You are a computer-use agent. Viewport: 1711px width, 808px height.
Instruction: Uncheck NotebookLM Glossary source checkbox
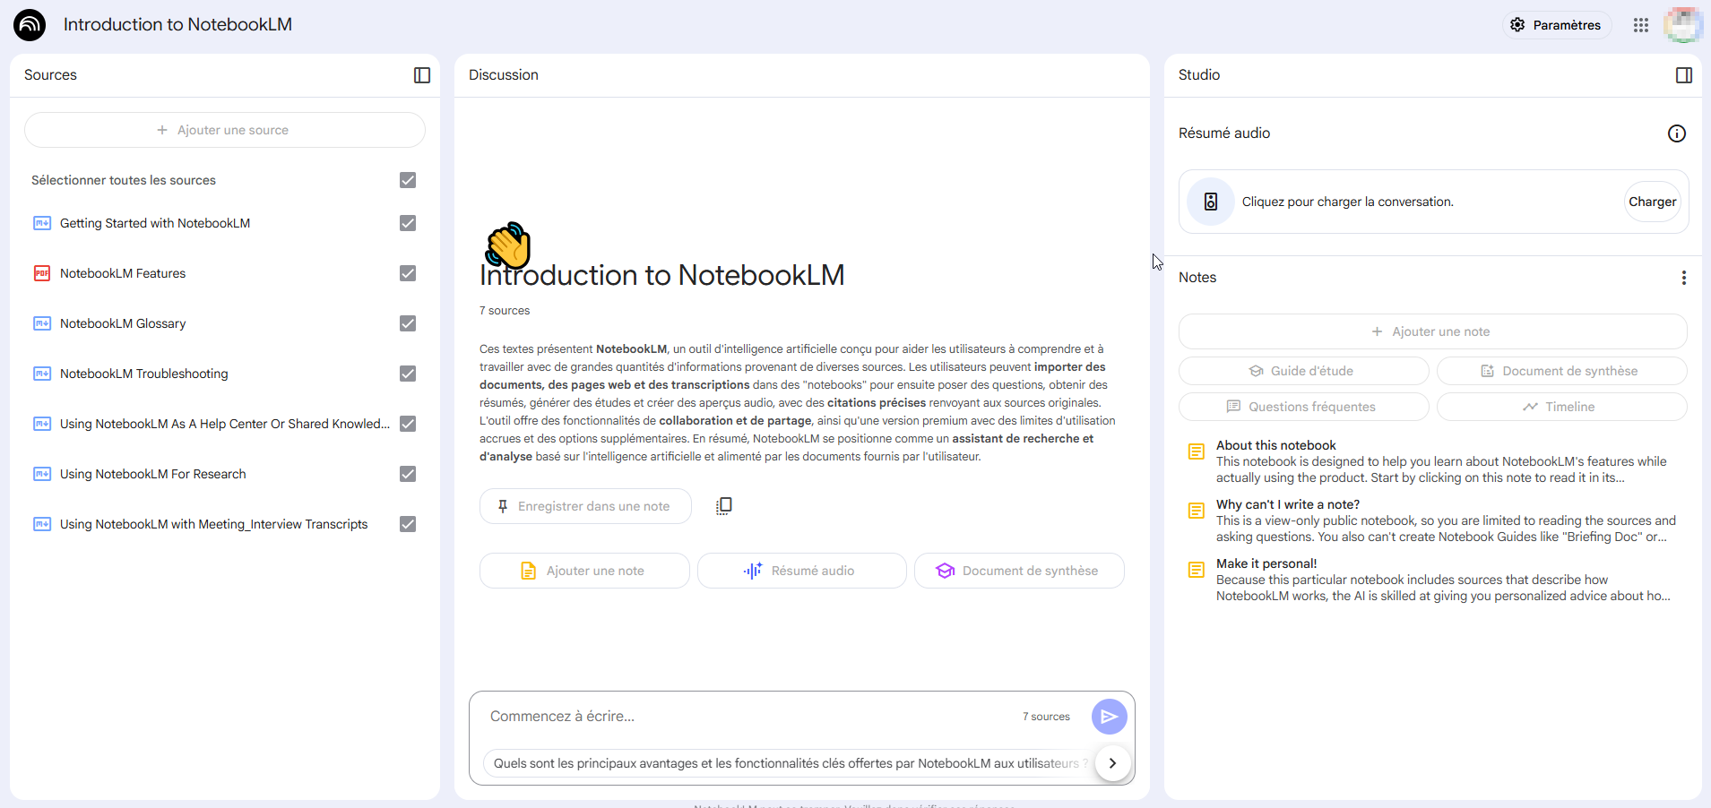pos(408,323)
